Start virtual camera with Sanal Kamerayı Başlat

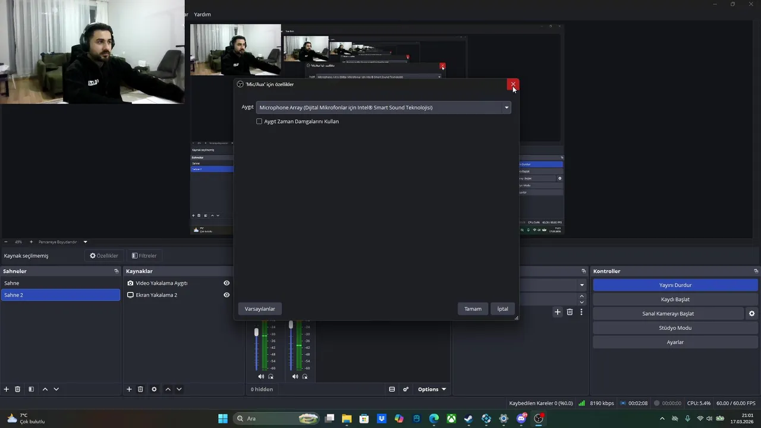(x=668, y=313)
